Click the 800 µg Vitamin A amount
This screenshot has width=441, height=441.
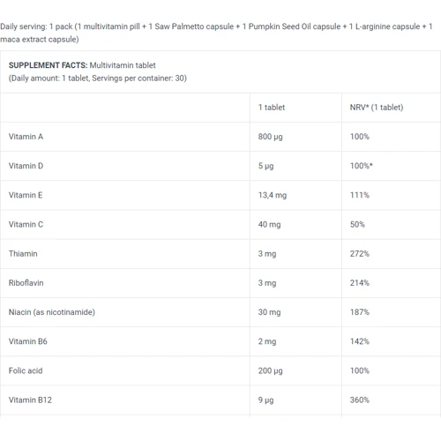270,137
